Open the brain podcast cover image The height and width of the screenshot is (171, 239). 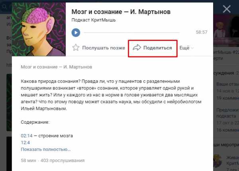(39, 29)
